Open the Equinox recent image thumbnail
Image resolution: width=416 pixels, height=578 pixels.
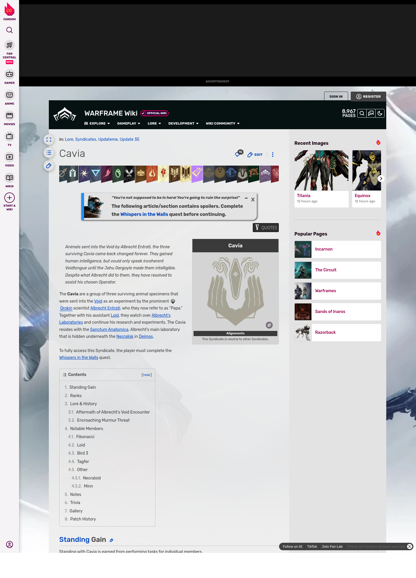pyautogui.click(x=367, y=170)
